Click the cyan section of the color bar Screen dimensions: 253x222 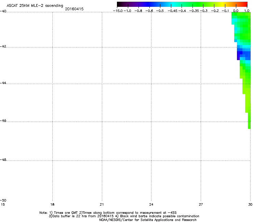point(173,4)
